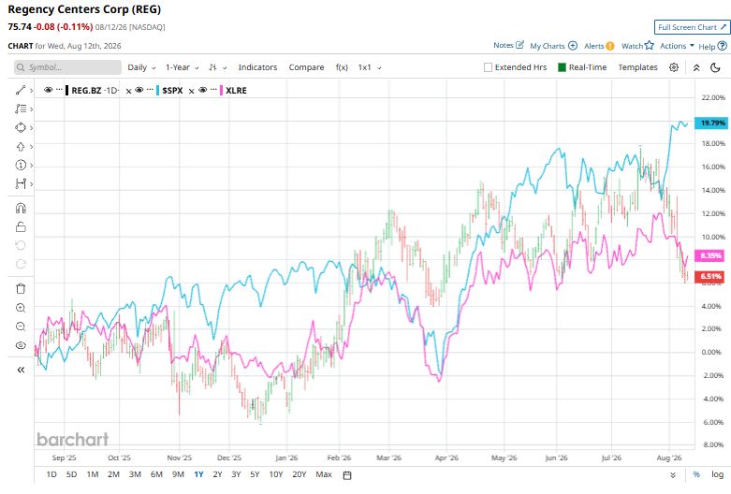Select the 3M time range
The image size is (731, 494).
(x=135, y=474)
